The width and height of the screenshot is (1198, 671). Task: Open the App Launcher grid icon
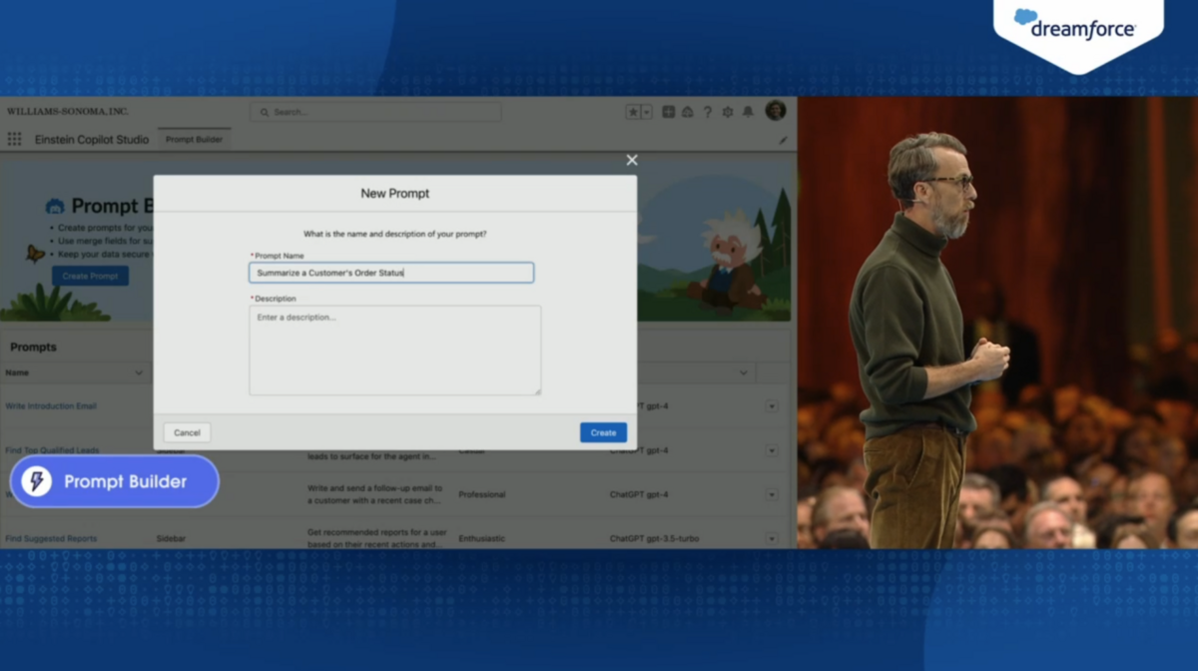[x=14, y=140]
